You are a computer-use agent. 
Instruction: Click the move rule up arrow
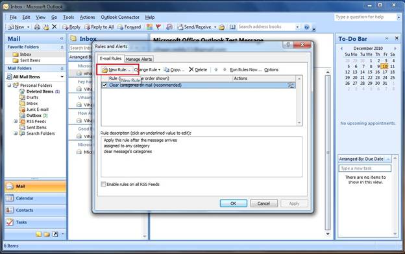(216, 69)
